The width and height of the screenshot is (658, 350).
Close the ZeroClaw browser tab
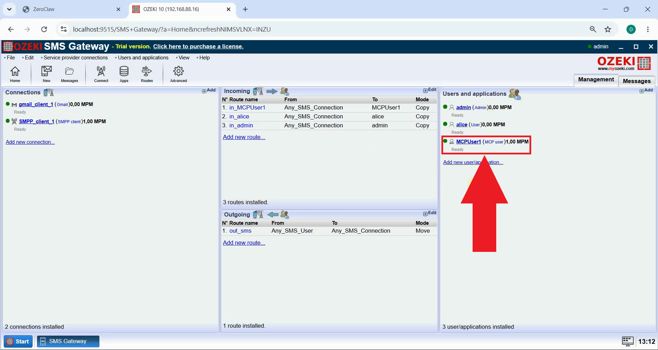click(x=118, y=9)
